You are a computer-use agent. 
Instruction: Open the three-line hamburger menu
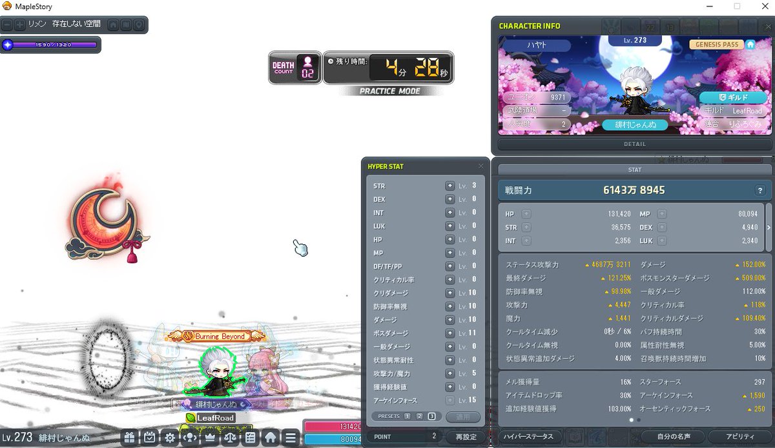click(x=291, y=438)
